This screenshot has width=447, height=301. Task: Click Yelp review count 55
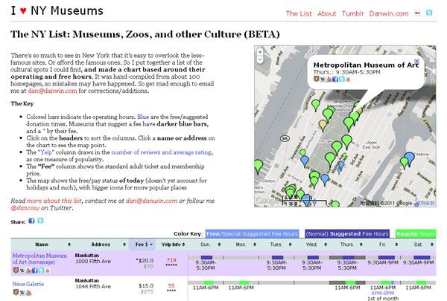pos(171,285)
